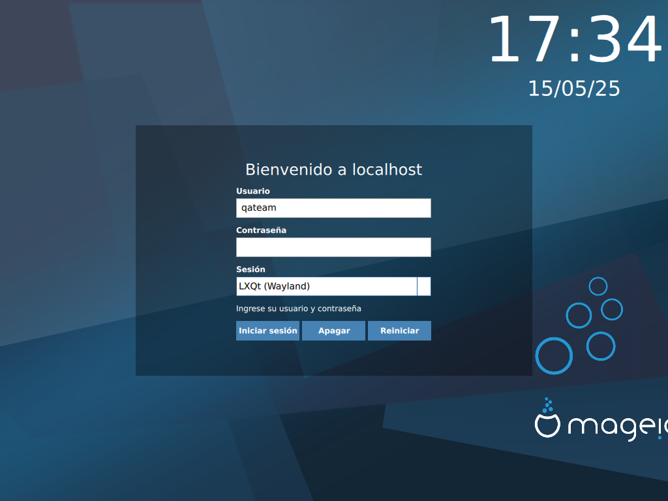Click the Contraseña field label
Screen dimensions: 668x501
(261, 230)
